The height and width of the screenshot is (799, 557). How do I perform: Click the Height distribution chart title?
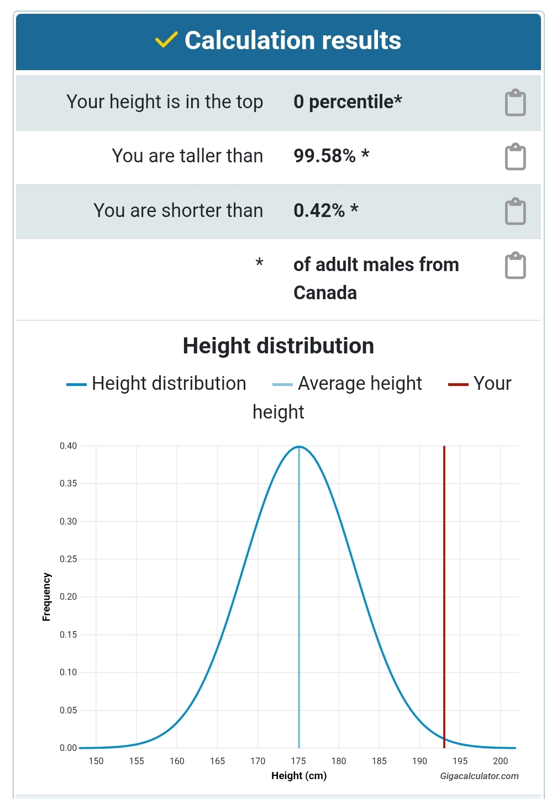(x=278, y=346)
